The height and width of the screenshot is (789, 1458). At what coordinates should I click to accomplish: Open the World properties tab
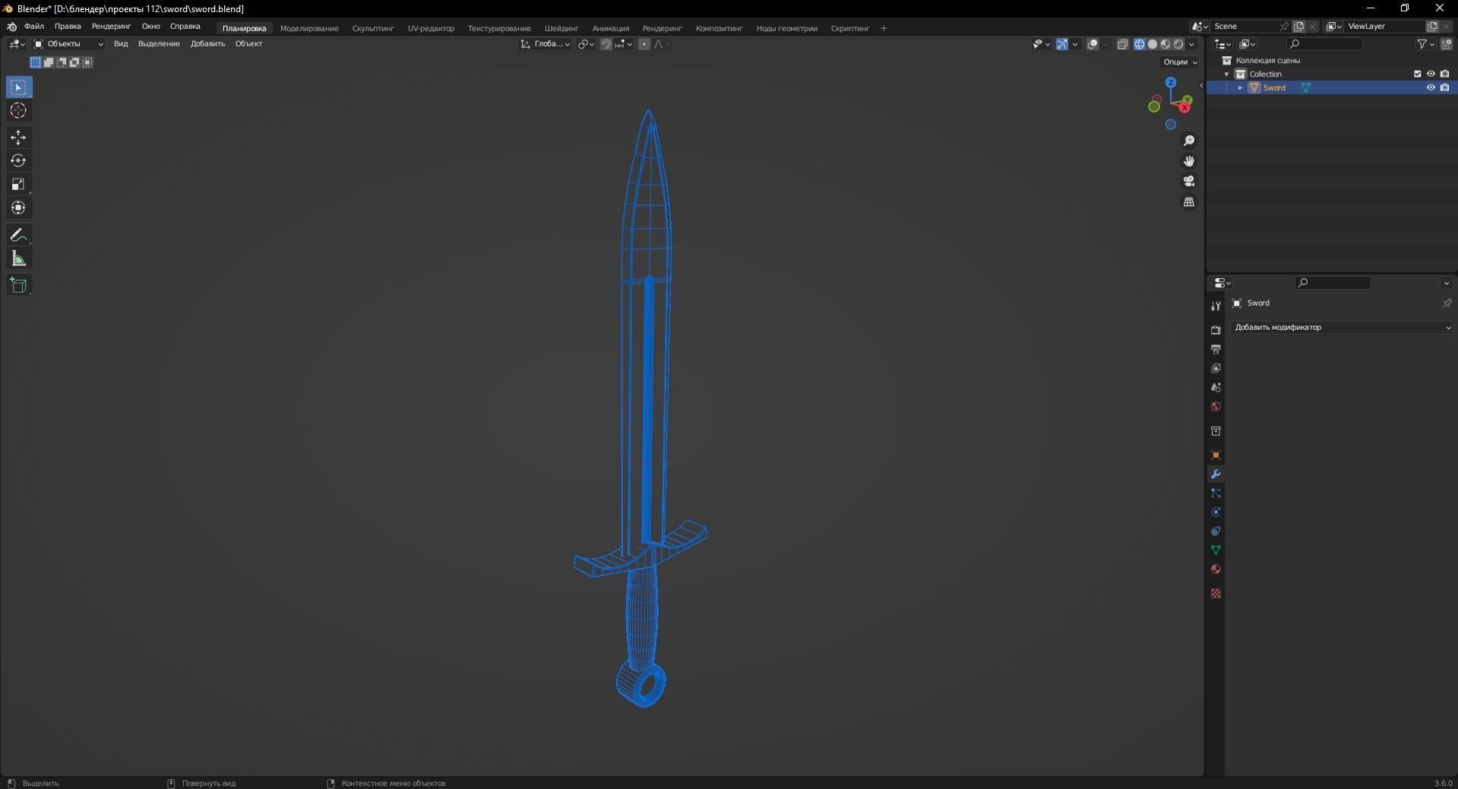(x=1216, y=406)
